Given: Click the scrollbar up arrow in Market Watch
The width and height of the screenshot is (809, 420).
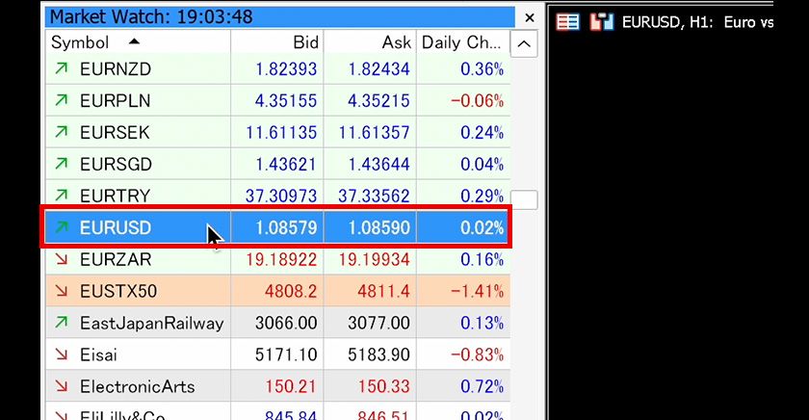Looking at the screenshot, I should coord(524,44).
